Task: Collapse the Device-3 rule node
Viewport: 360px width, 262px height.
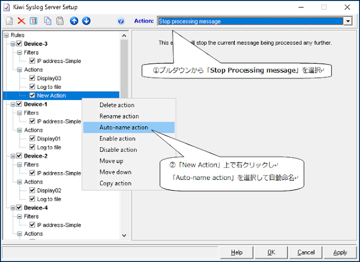Action: (13, 44)
